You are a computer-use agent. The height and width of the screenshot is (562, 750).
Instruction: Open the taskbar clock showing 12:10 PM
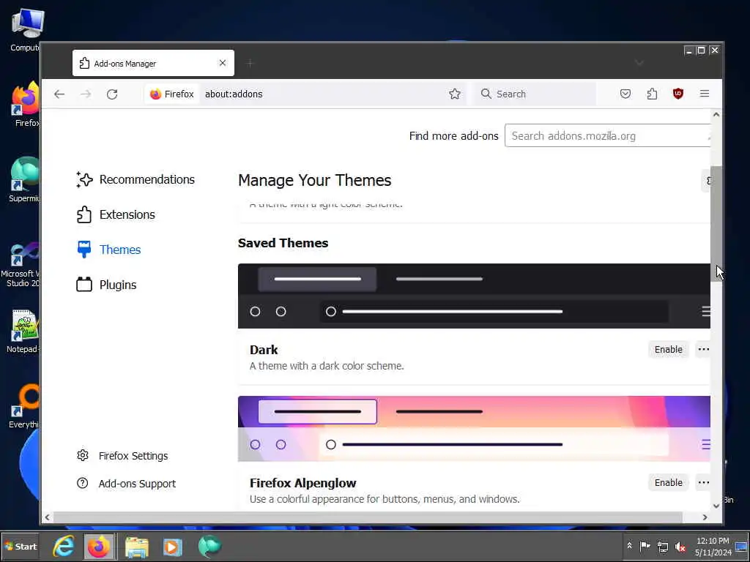[713, 546]
